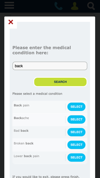Image resolution: width=100 pixels, height=178 pixels.
Task: Select the Bad back condition
Action: (77, 132)
